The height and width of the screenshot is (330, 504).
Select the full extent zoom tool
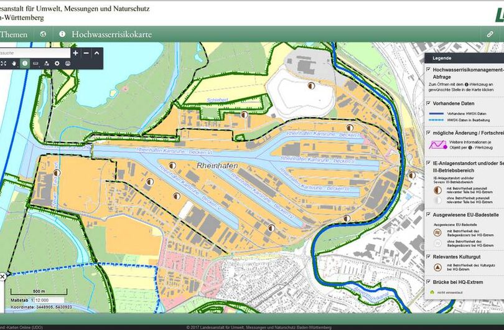pyautogui.click(x=4, y=64)
